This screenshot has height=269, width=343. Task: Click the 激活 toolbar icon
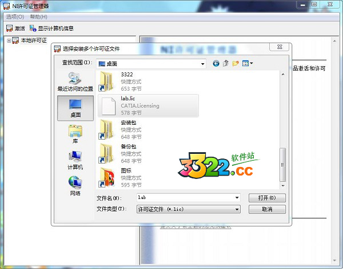[x=9, y=28]
